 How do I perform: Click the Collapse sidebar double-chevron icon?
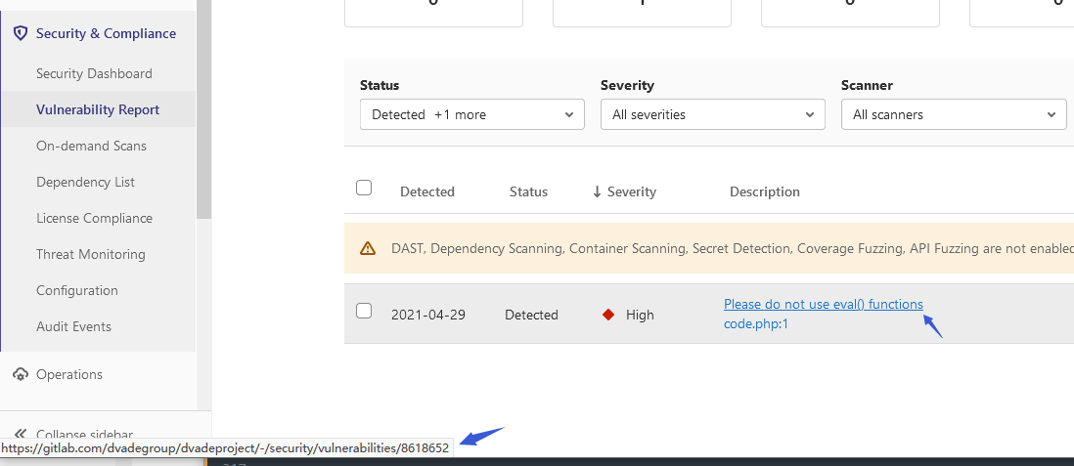[x=20, y=434]
